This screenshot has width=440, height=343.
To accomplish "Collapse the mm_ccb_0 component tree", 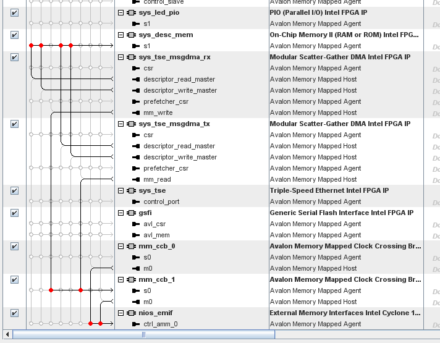I will [121, 246].
